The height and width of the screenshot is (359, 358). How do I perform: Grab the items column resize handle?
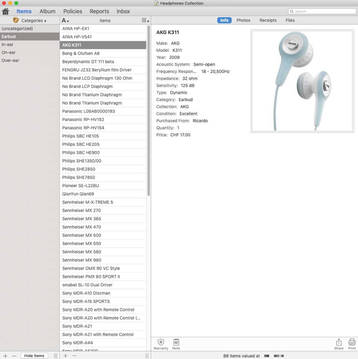pyautogui.click(x=147, y=356)
